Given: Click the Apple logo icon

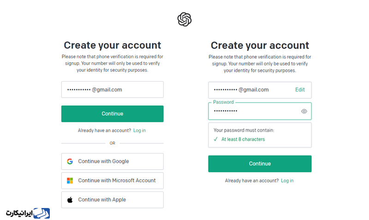Looking at the screenshot, I should click(x=70, y=200).
